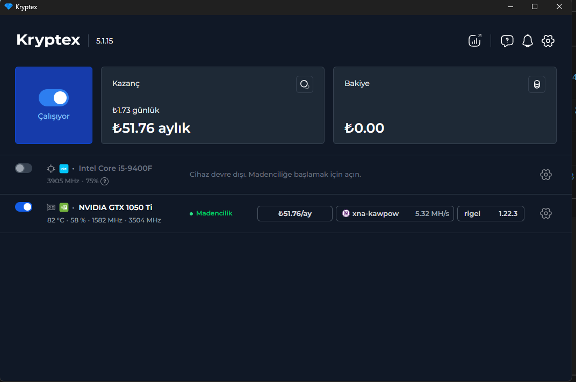
Task: Disable the NVIDIA GTX 1050 Ti toggle
Action: [24, 207]
